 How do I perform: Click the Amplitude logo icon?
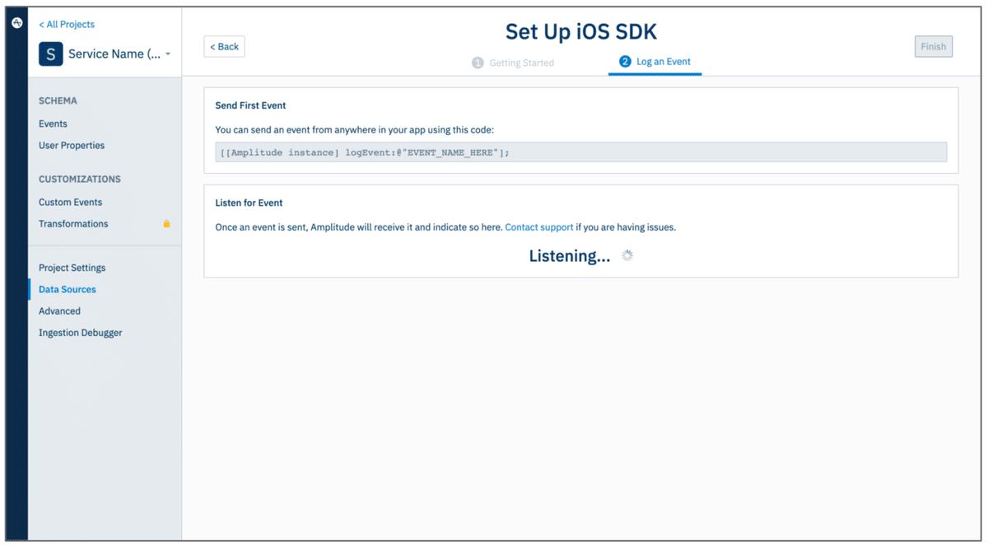click(x=16, y=23)
